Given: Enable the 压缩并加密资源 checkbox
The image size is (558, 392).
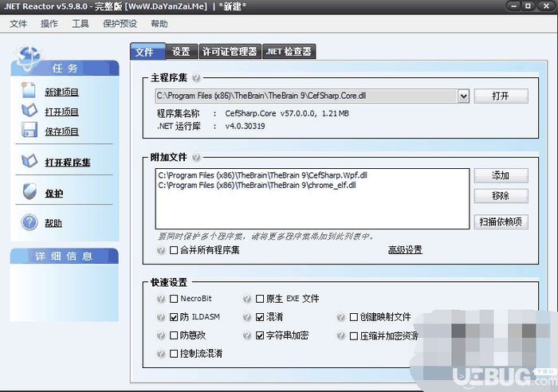Looking at the screenshot, I should [354, 335].
